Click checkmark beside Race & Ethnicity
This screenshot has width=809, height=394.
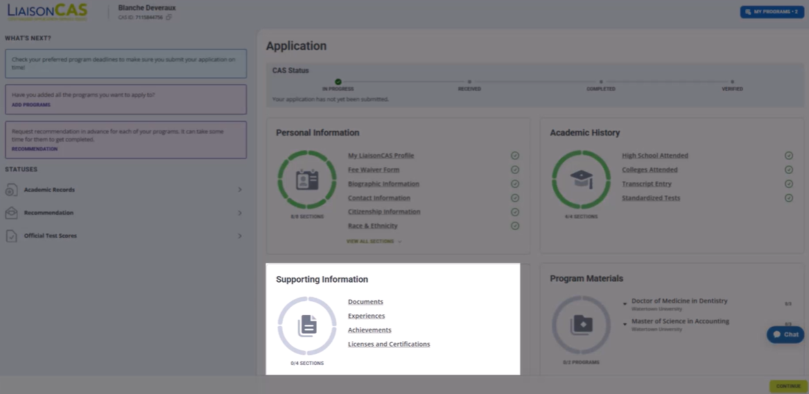coord(515,226)
